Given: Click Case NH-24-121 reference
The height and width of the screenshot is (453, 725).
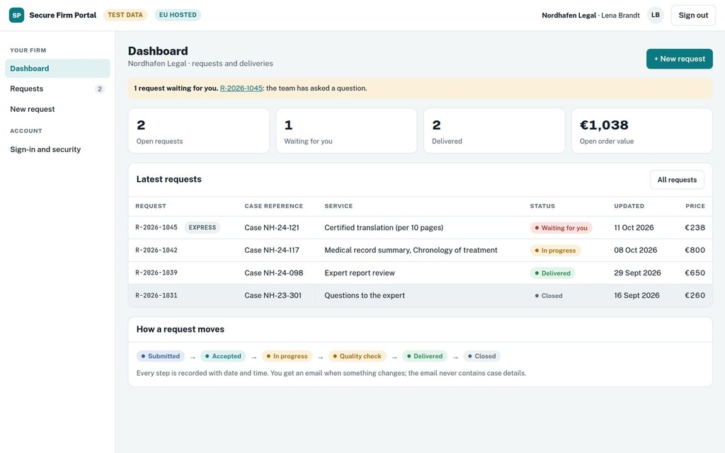Looking at the screenshot, I should point(272,227).
